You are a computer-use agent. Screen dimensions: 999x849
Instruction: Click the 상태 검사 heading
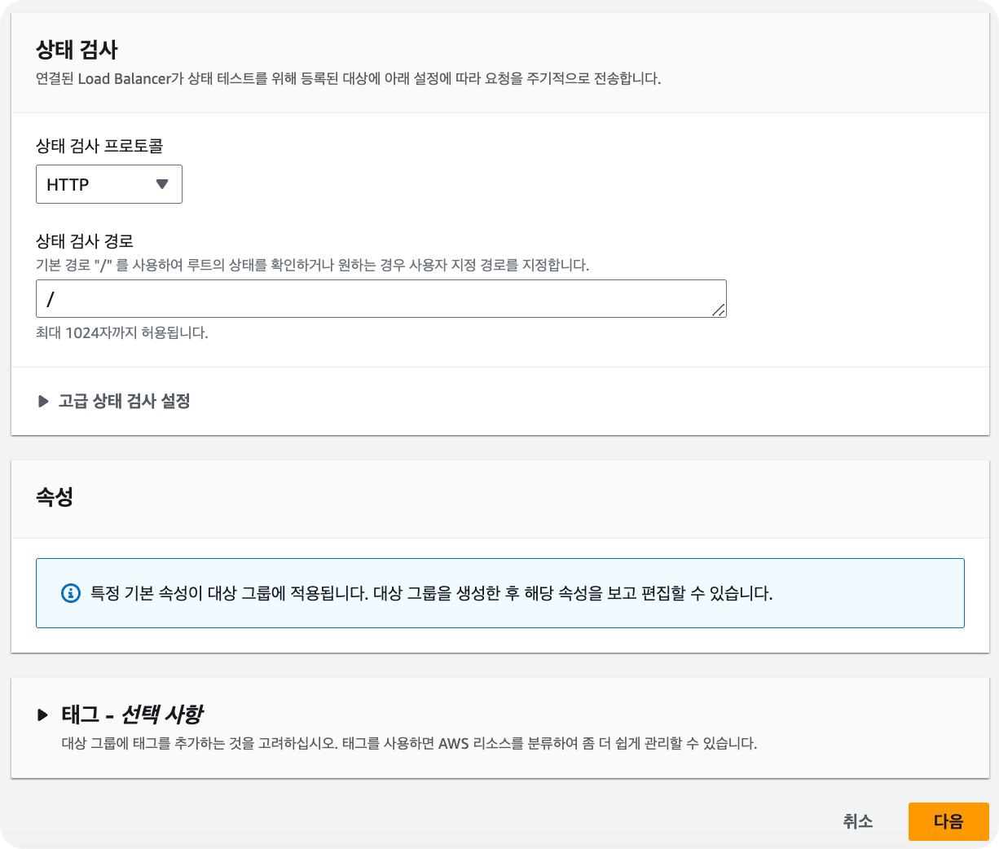[x=77, y=50]
